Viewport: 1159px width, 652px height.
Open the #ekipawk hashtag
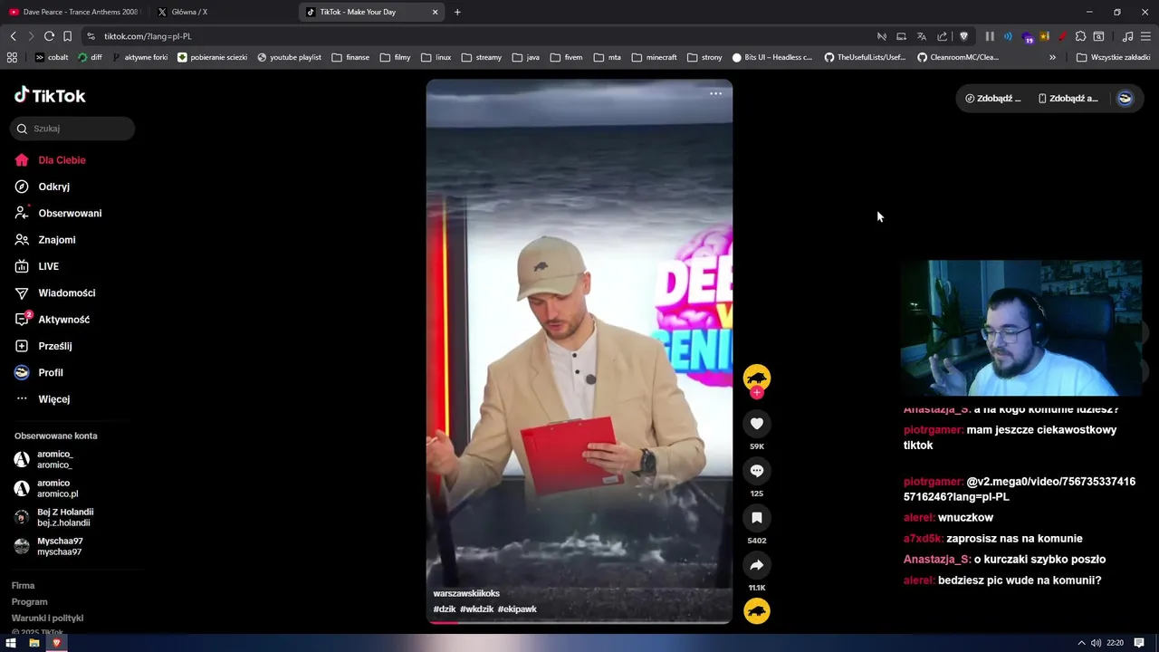(x=517, y=609)
